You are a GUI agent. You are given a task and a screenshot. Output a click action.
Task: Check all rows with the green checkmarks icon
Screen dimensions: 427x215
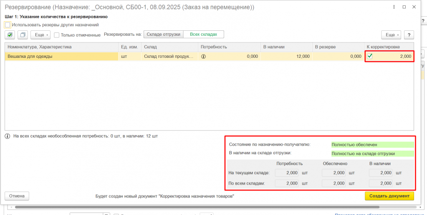[x=10, y=35]
